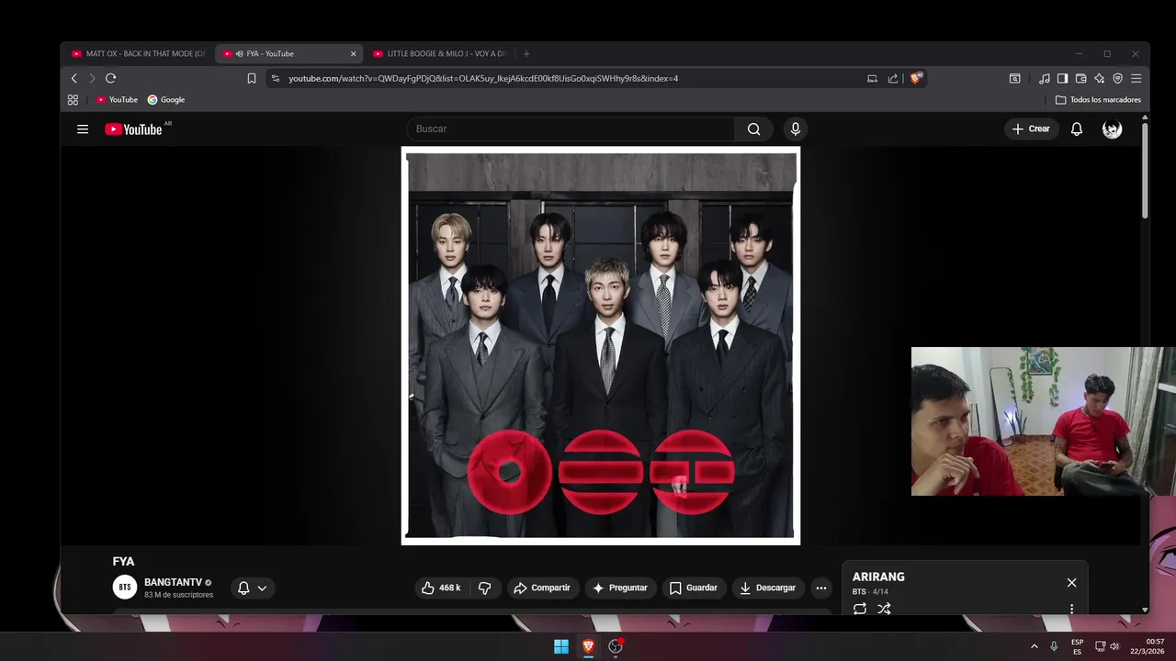Viewport: 1176px width, 661px height.
Task: Open the BANGTANTV channel link
Action: tap(173, 582)
